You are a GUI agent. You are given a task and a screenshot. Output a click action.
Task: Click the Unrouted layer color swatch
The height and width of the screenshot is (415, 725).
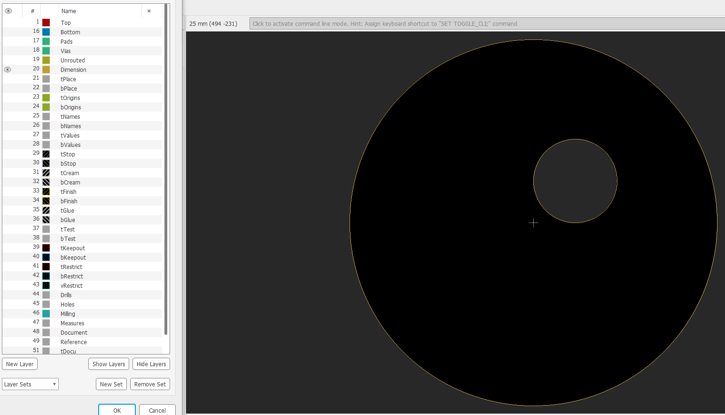point(46,60)
